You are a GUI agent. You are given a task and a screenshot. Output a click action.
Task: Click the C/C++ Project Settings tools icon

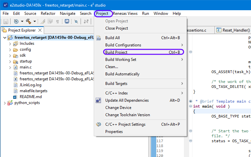pos(99,124)
